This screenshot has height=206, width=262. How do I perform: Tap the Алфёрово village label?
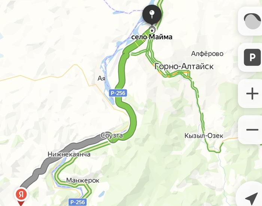pos(207,54)
